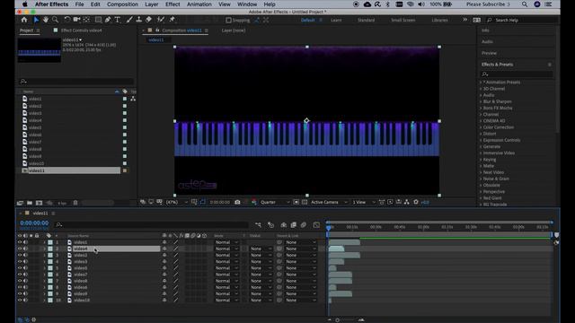This screenshot has width=575, height=323.
Task: Open the Layer menu
Action: pos(152,4)
